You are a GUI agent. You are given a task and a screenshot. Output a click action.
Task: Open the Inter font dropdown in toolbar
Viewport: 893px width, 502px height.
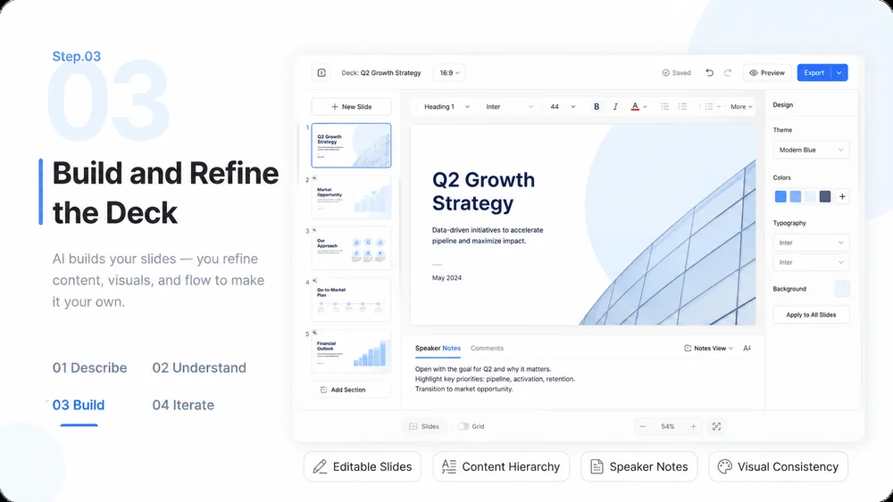[510, 106]
